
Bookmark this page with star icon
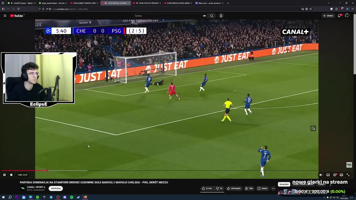(x=310, y=9)
